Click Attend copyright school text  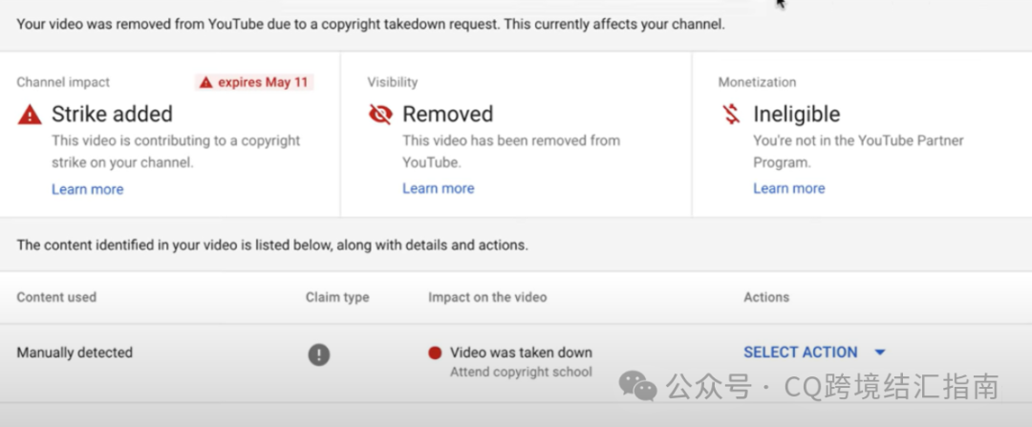tap(522, 373)
